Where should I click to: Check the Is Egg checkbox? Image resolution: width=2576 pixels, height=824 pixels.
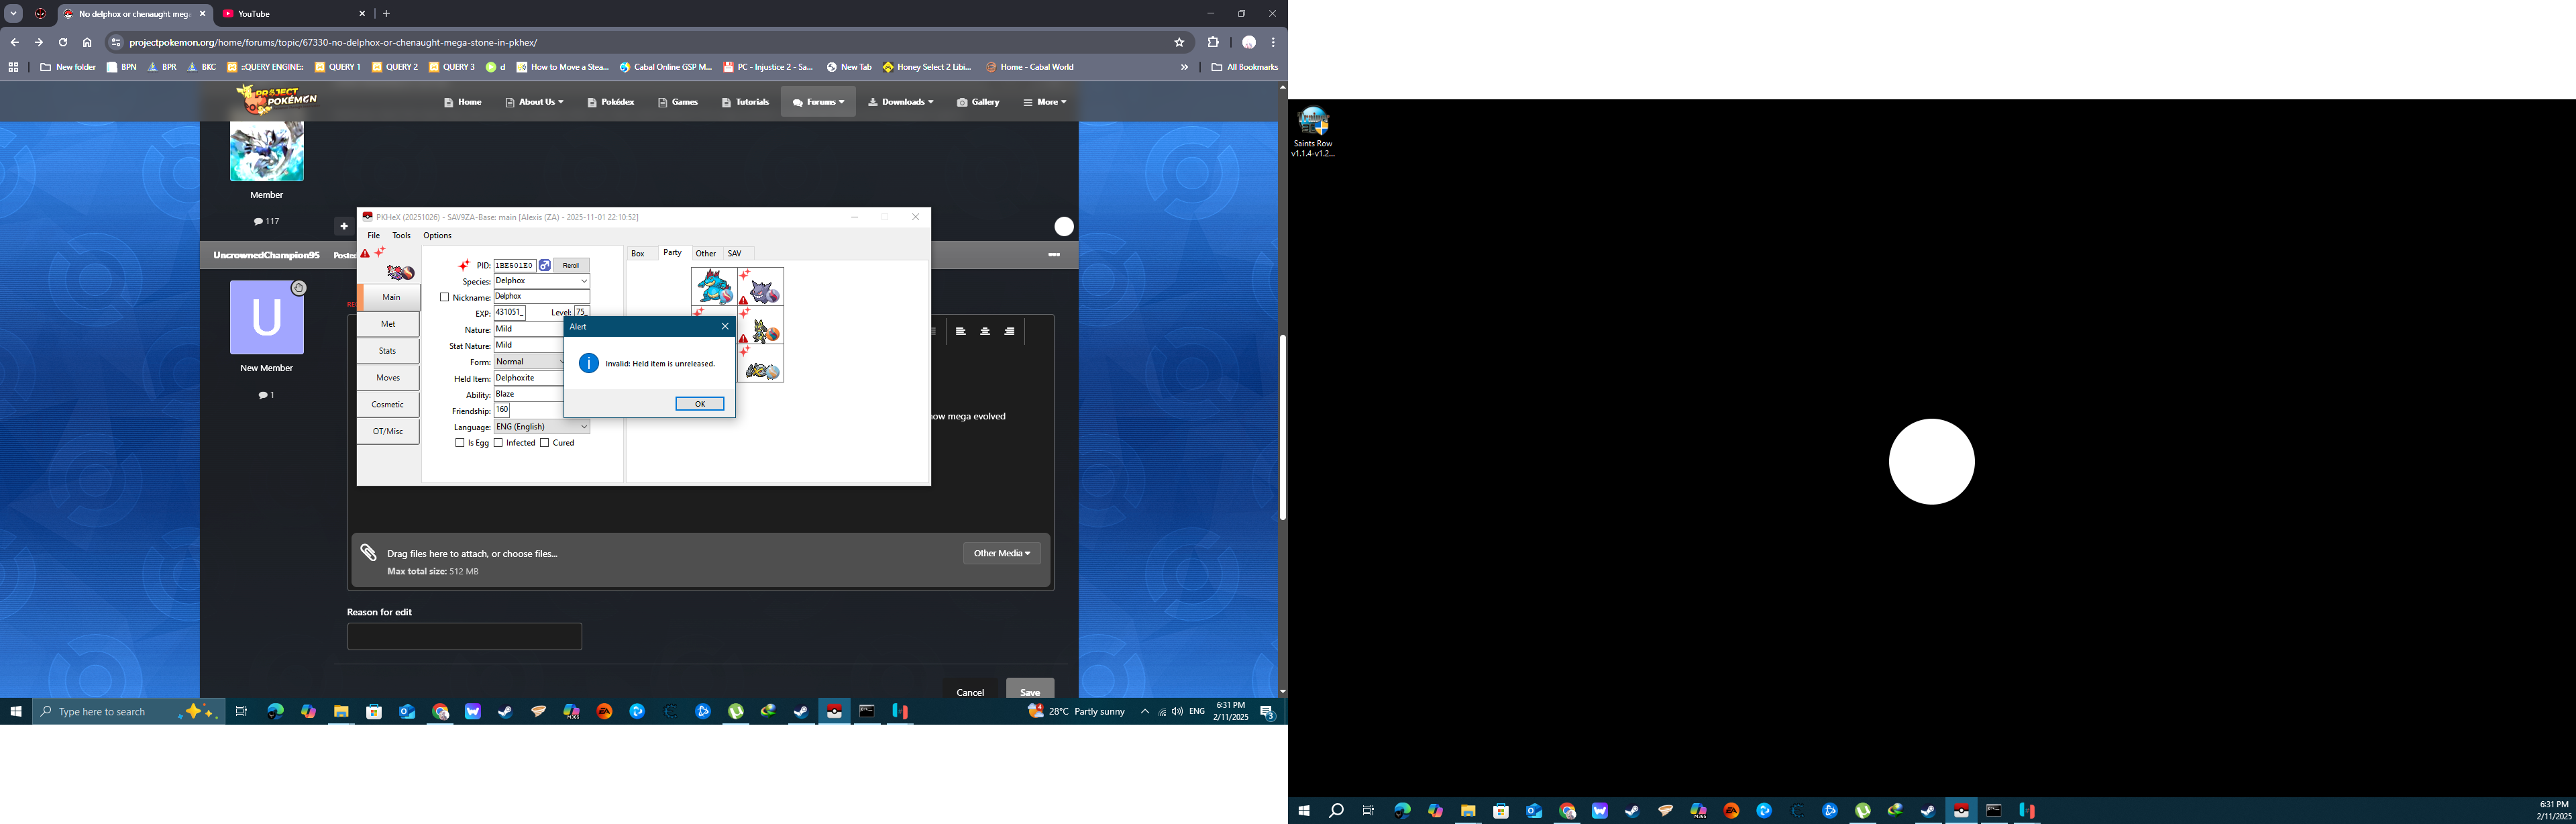(x=460, y=443)
